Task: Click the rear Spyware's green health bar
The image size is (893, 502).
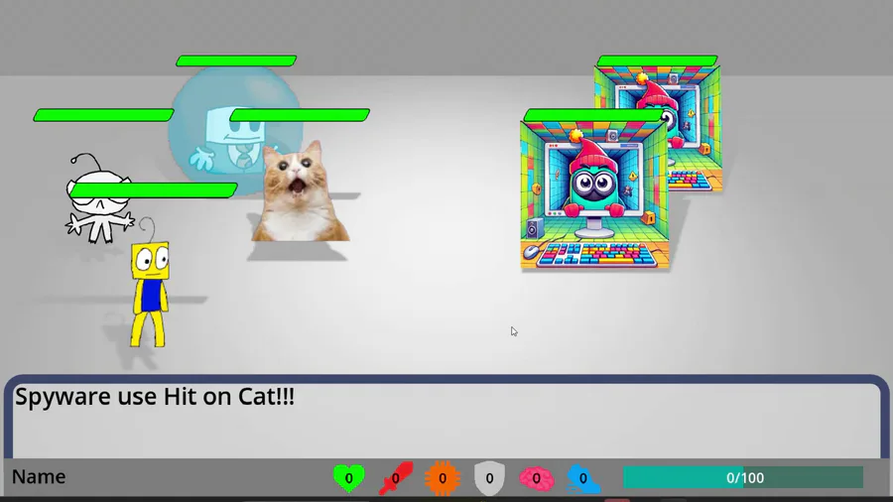Action: tap(657, 61)
